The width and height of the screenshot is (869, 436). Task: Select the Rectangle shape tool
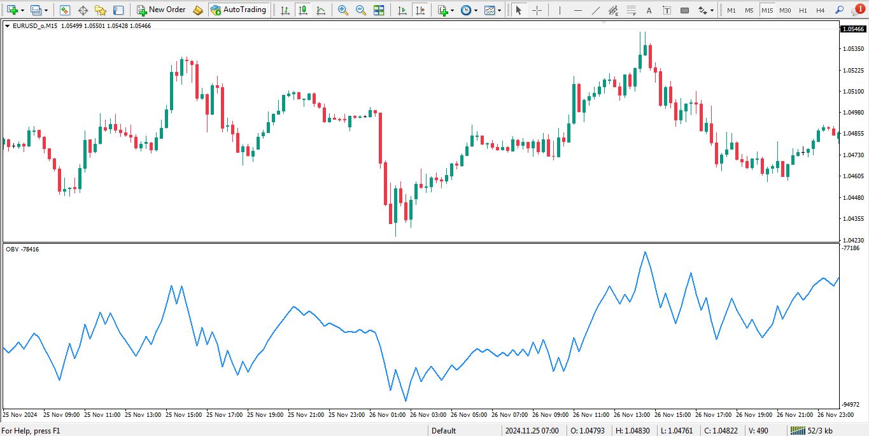pyautogui.click(x=684, y=10)
